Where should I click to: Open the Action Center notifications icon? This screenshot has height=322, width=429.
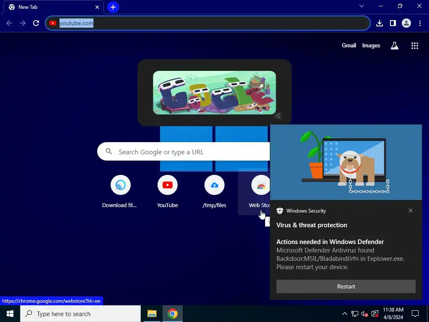[415, 314]
